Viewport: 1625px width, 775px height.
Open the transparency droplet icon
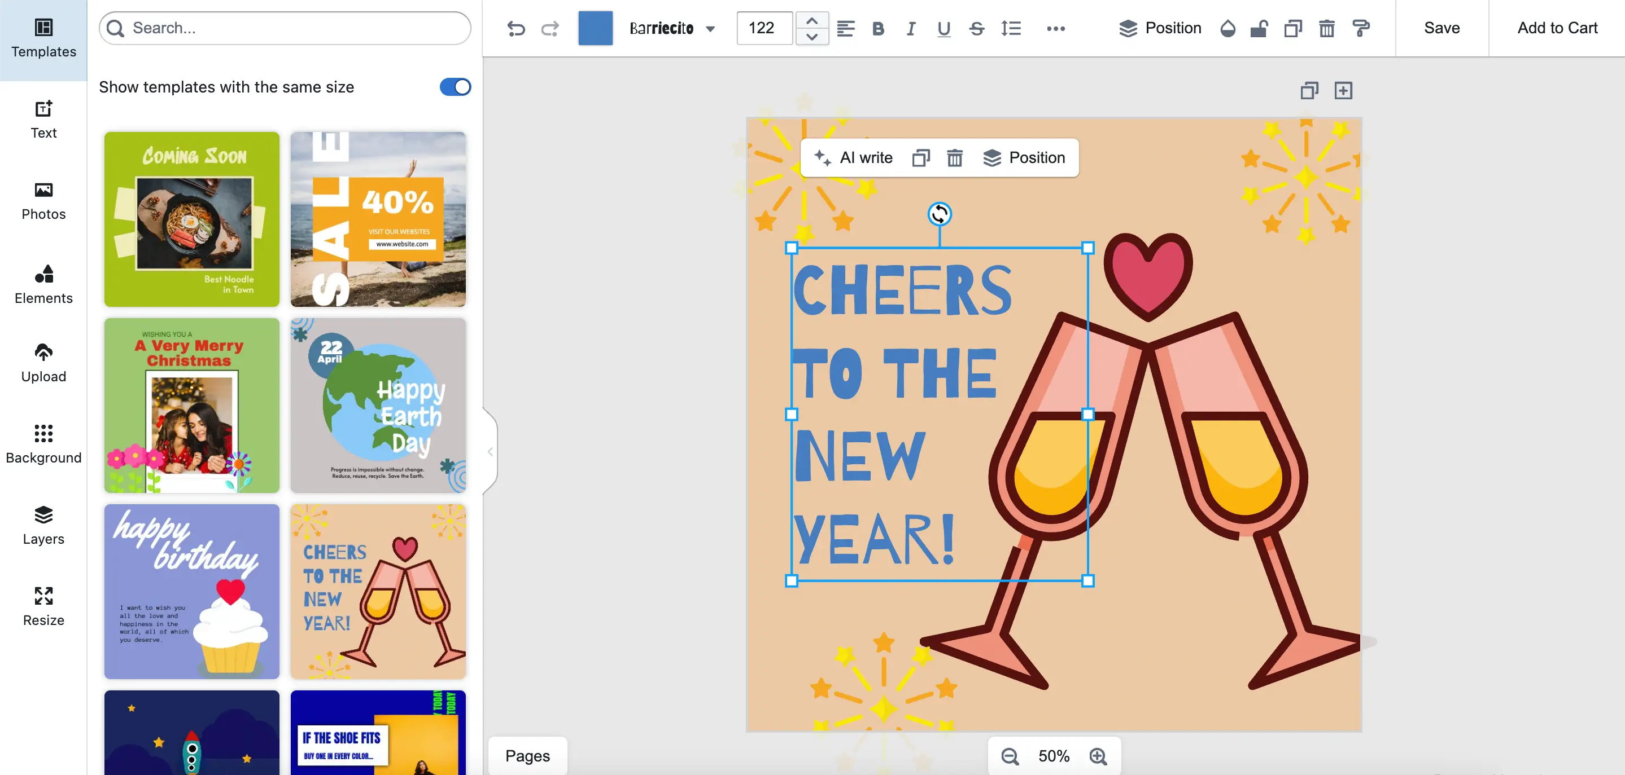pos(1228,28)
